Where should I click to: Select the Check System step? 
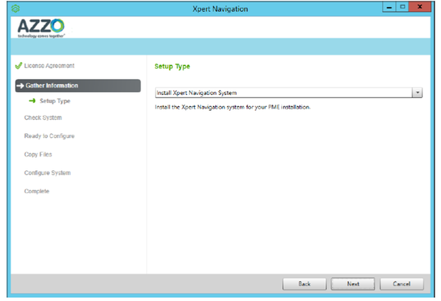tap(43, 118)
